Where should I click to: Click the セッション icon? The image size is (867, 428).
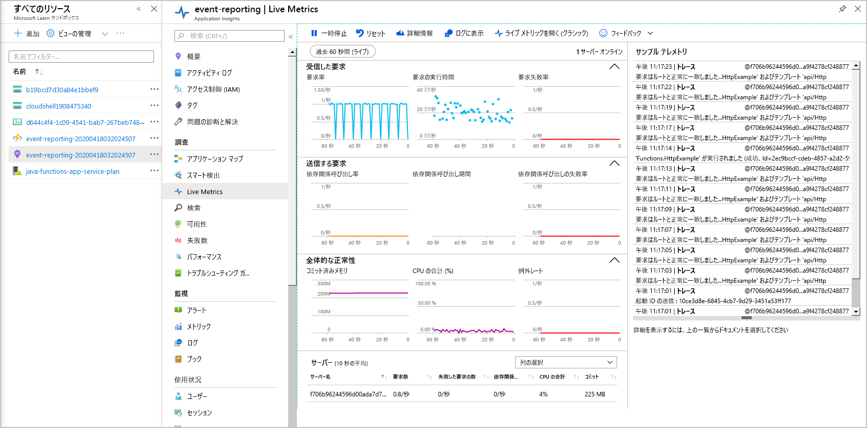tap(178, 413)
